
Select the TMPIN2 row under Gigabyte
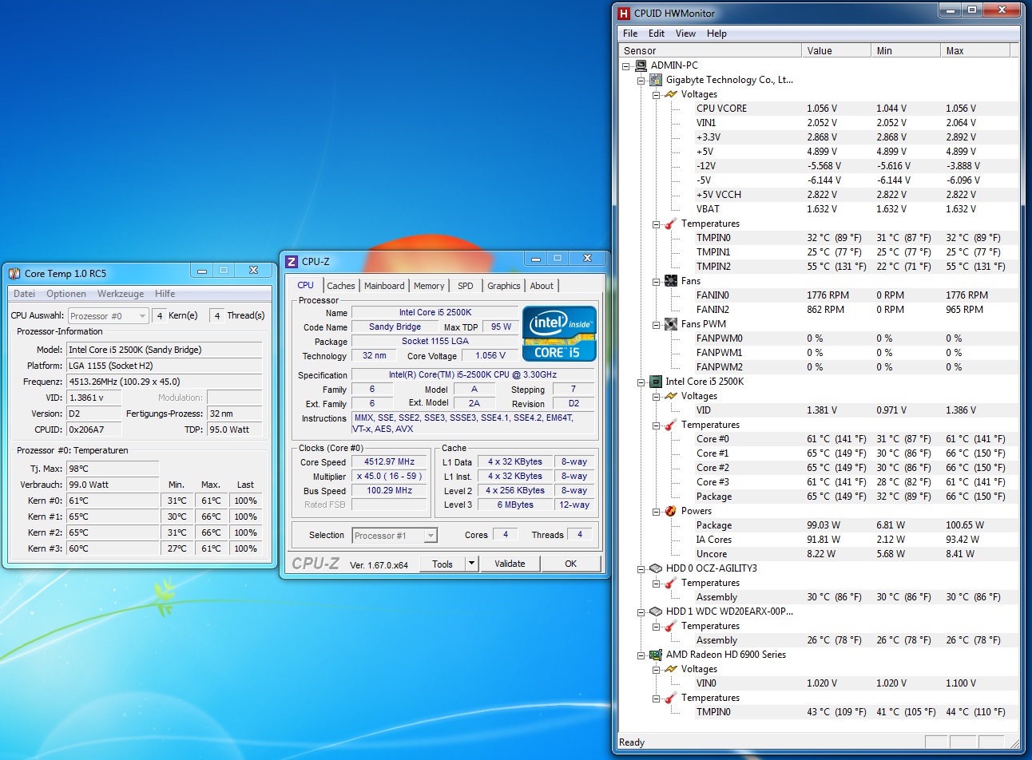(855, 267)
